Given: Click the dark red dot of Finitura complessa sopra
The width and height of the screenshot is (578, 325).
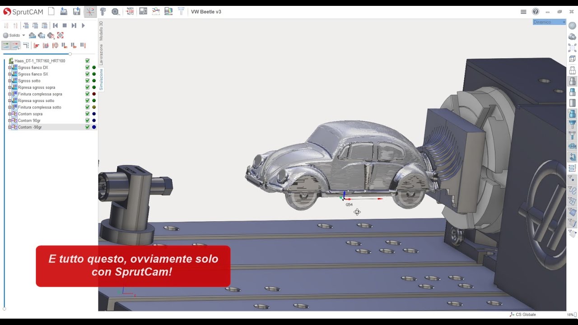Looking at the screenshot, I should (x=94, y=94).
